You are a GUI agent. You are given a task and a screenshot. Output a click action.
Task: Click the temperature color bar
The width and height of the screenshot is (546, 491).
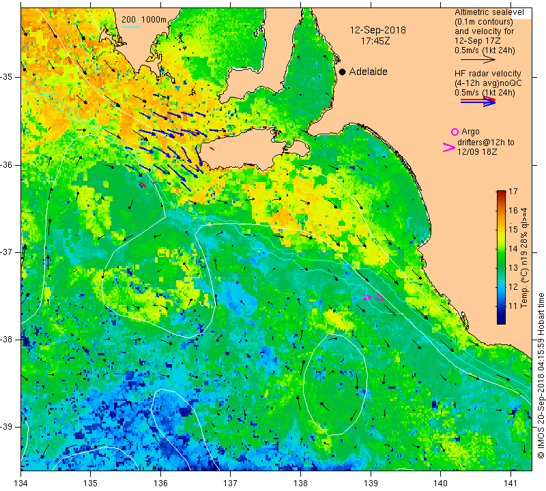(x=501, y=257)
